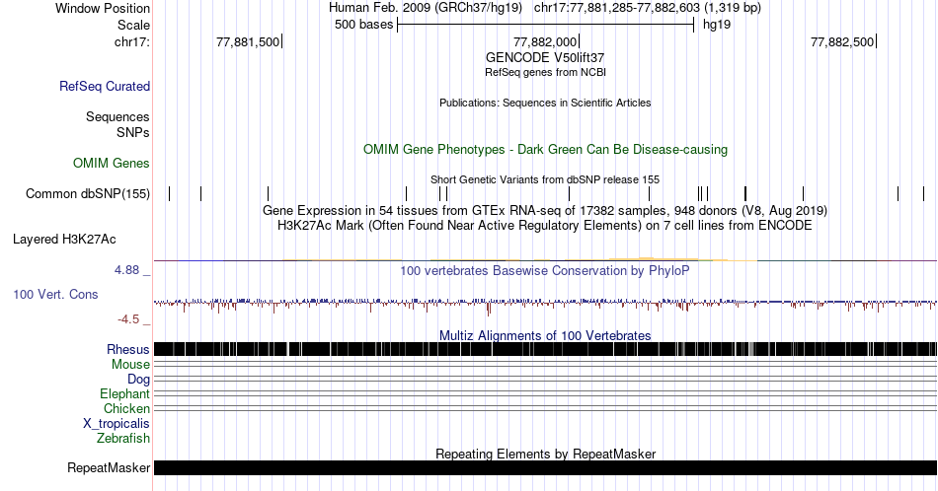Click the RepeatMasker black repeat block
Image resolution: width=938 pixels, height=491 pixels.
point(545,467)
